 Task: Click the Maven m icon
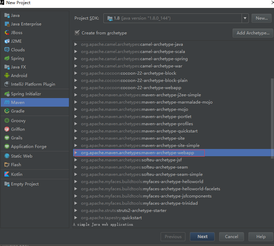pos(7,102)
